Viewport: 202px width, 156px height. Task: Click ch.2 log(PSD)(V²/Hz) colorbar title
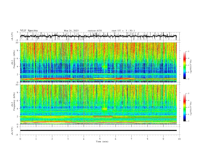point(191,109)
